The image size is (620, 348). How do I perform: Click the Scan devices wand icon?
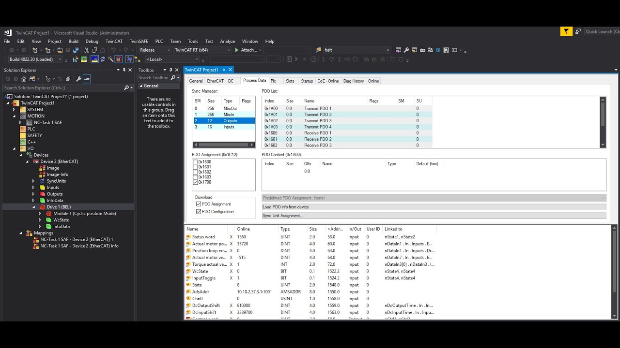[x=110, y=59]
